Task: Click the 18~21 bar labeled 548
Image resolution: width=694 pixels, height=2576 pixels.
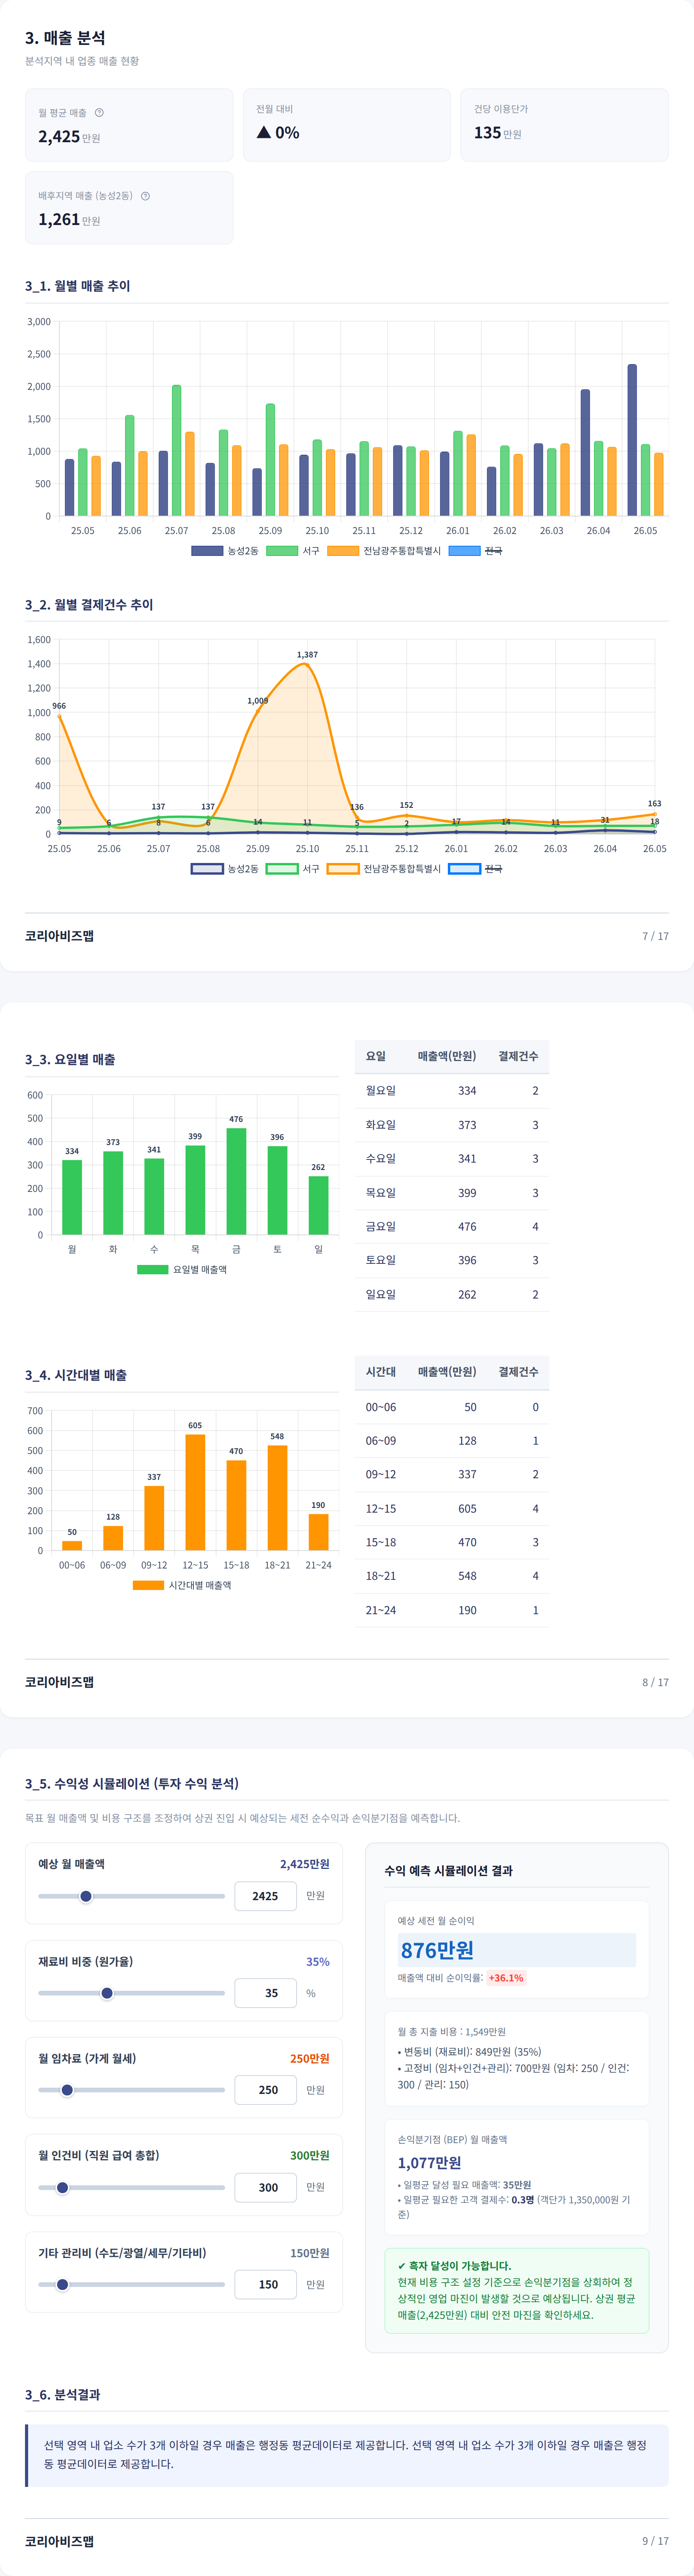Action: point(277,1498)
